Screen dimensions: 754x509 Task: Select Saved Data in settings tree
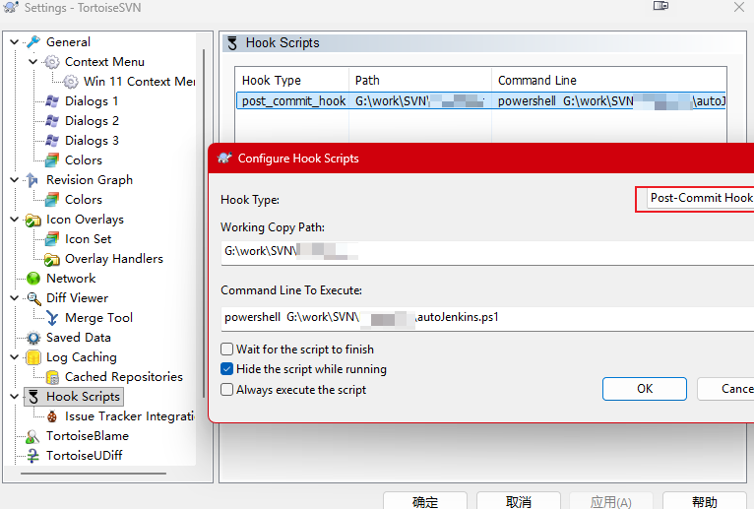tap(78, 338)
